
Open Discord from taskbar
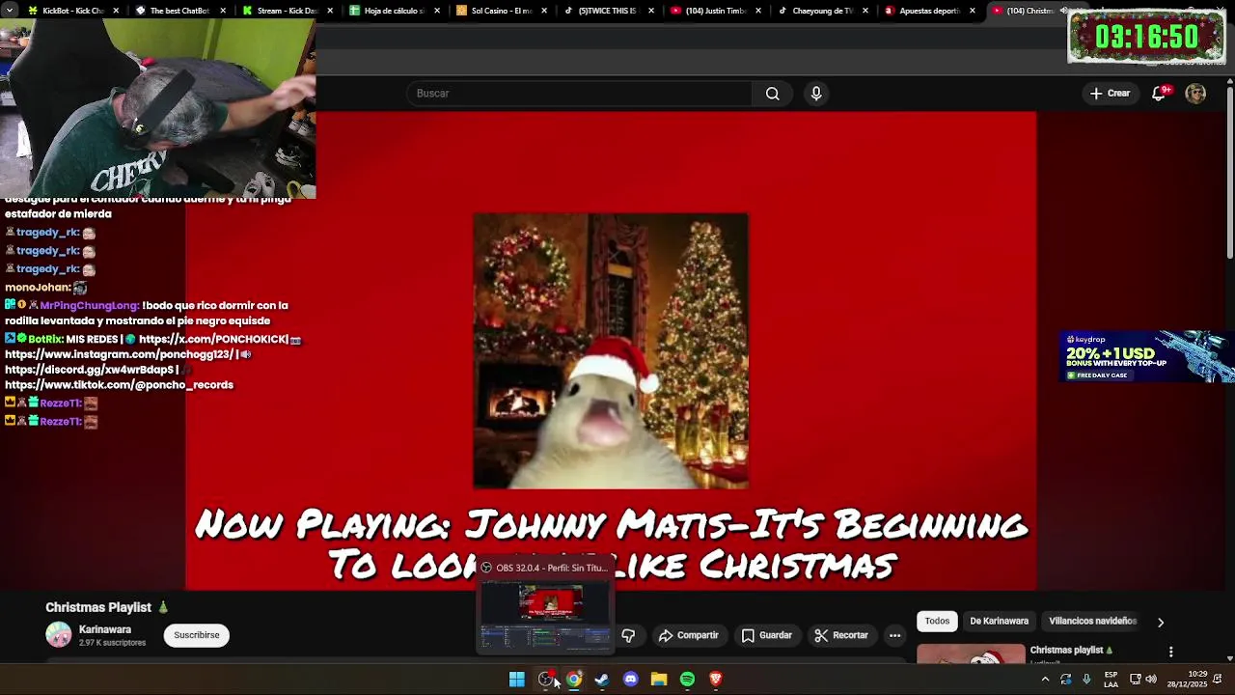point(631,680)
